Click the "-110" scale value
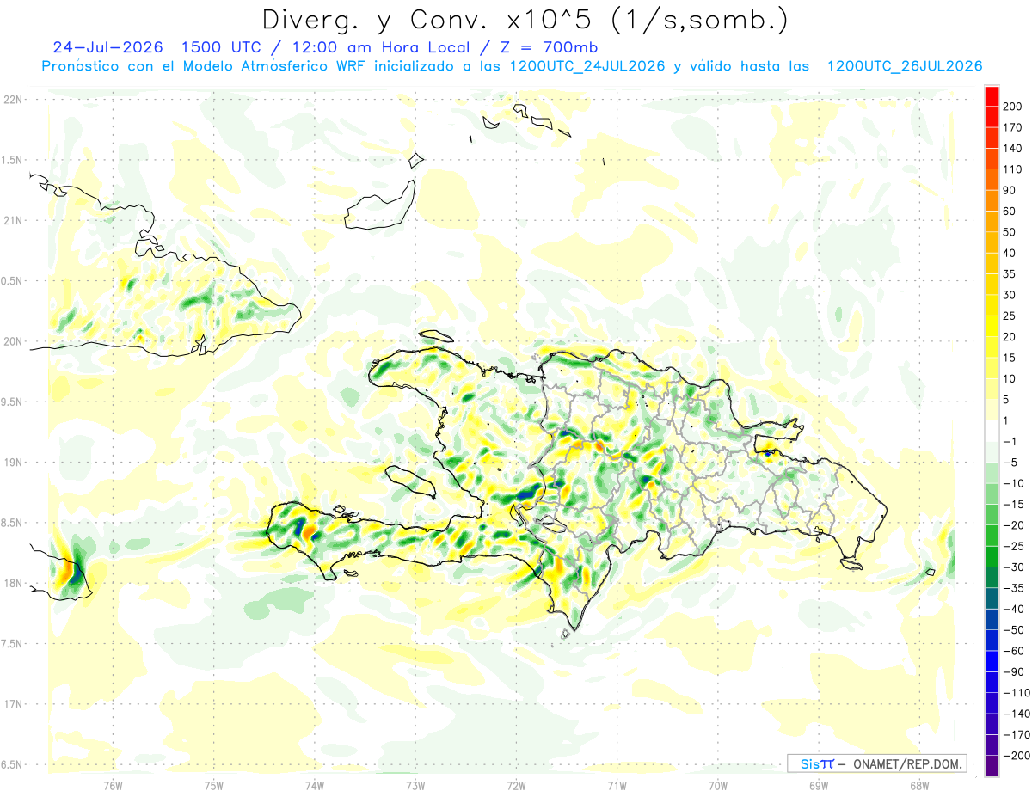 [1015, 693]
